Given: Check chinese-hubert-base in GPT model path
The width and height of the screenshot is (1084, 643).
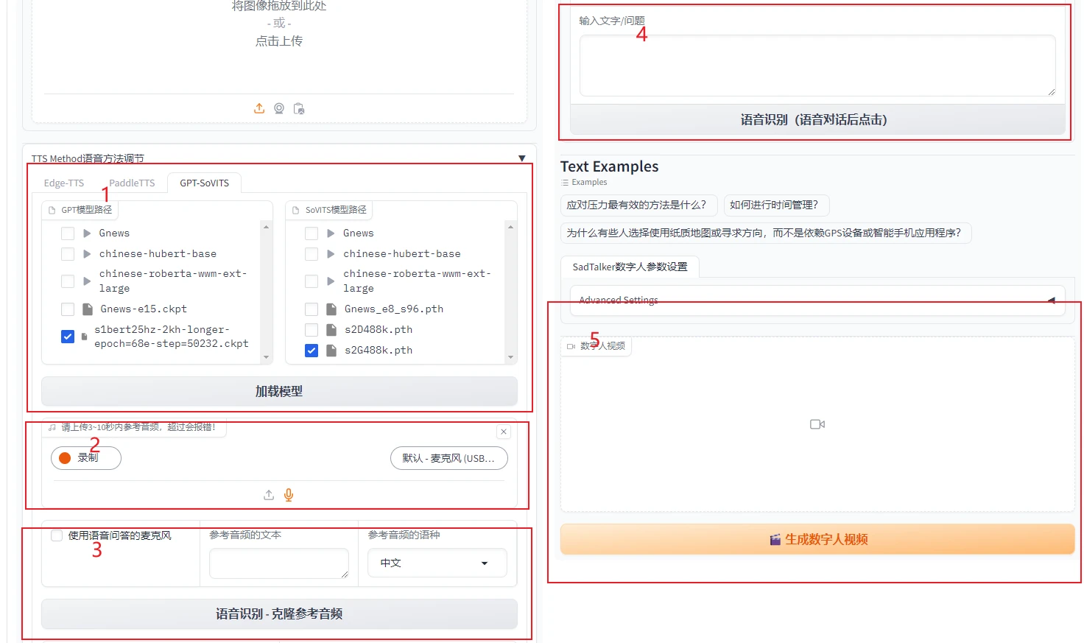Looking at the screenshot, I should pyautogui.click(x=68, y=254).
